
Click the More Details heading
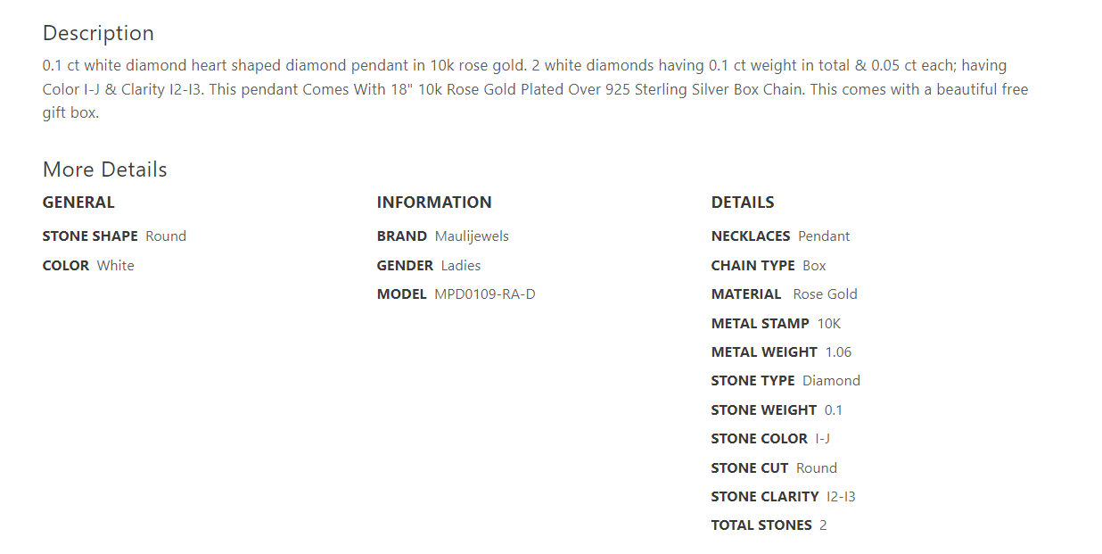coord(104,170)
